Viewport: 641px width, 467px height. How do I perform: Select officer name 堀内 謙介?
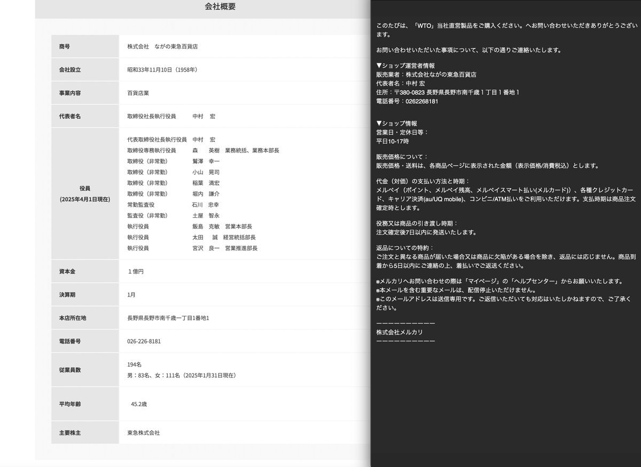tap(206, 194)
